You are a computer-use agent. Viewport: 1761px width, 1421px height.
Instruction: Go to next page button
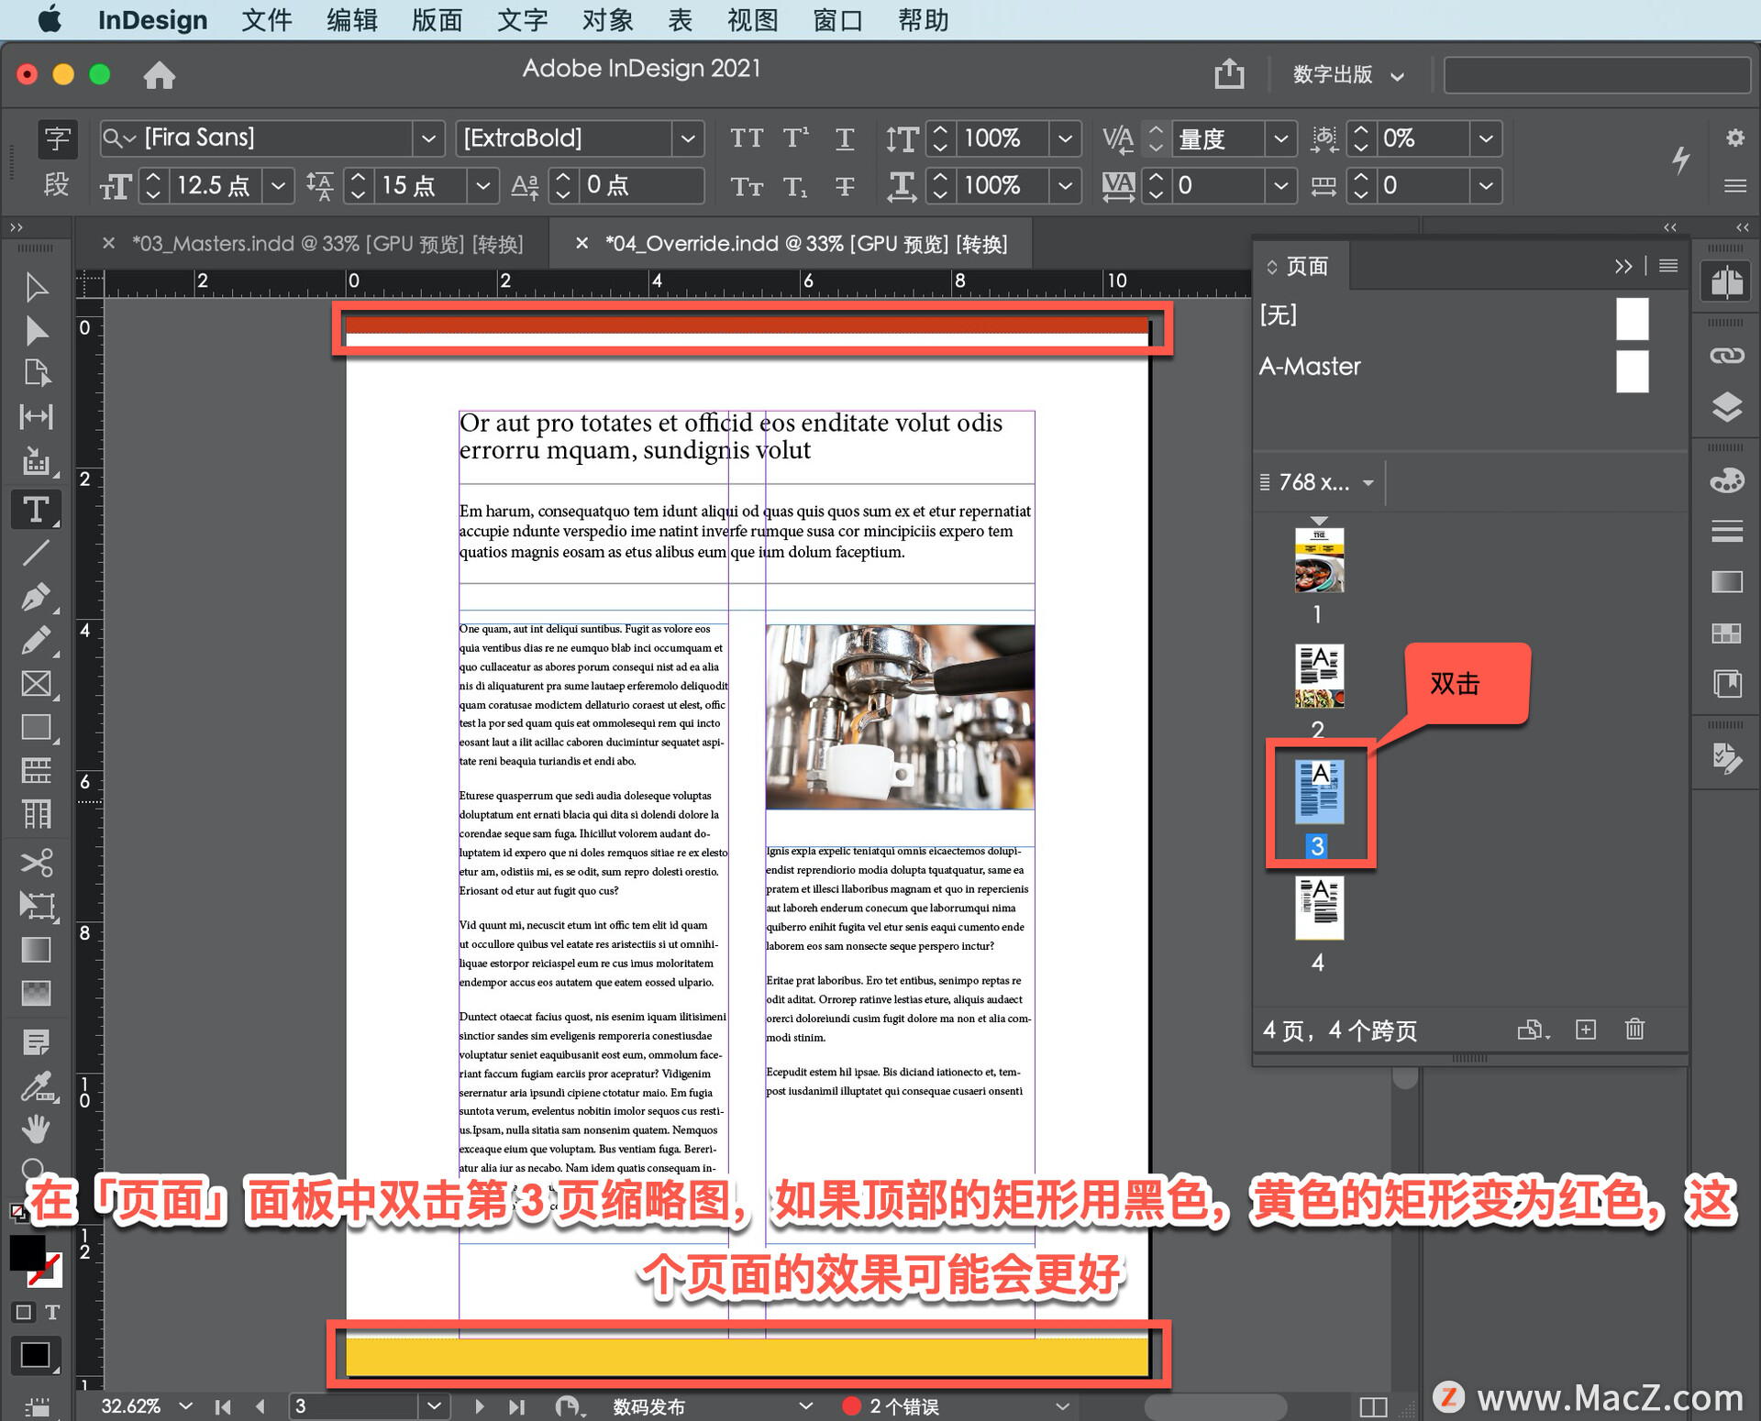479,1405
